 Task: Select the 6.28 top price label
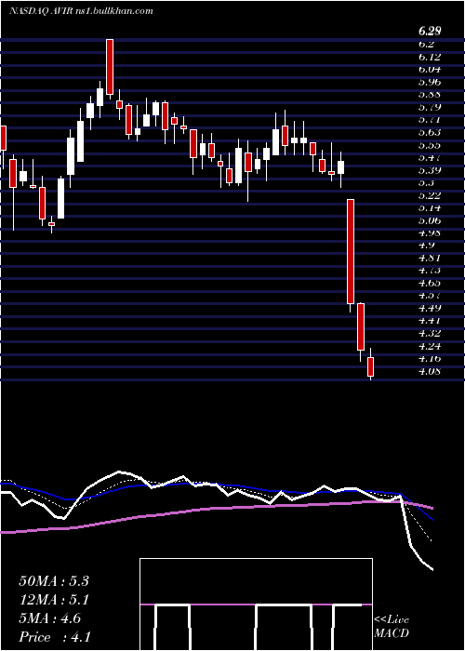430,31
